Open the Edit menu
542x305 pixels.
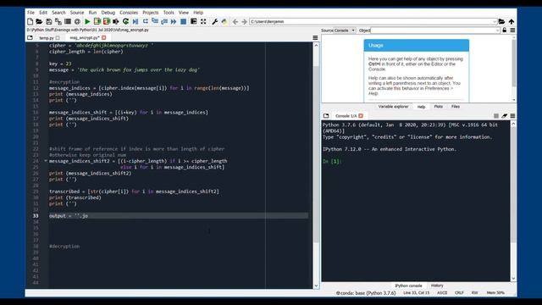[43, 13]
